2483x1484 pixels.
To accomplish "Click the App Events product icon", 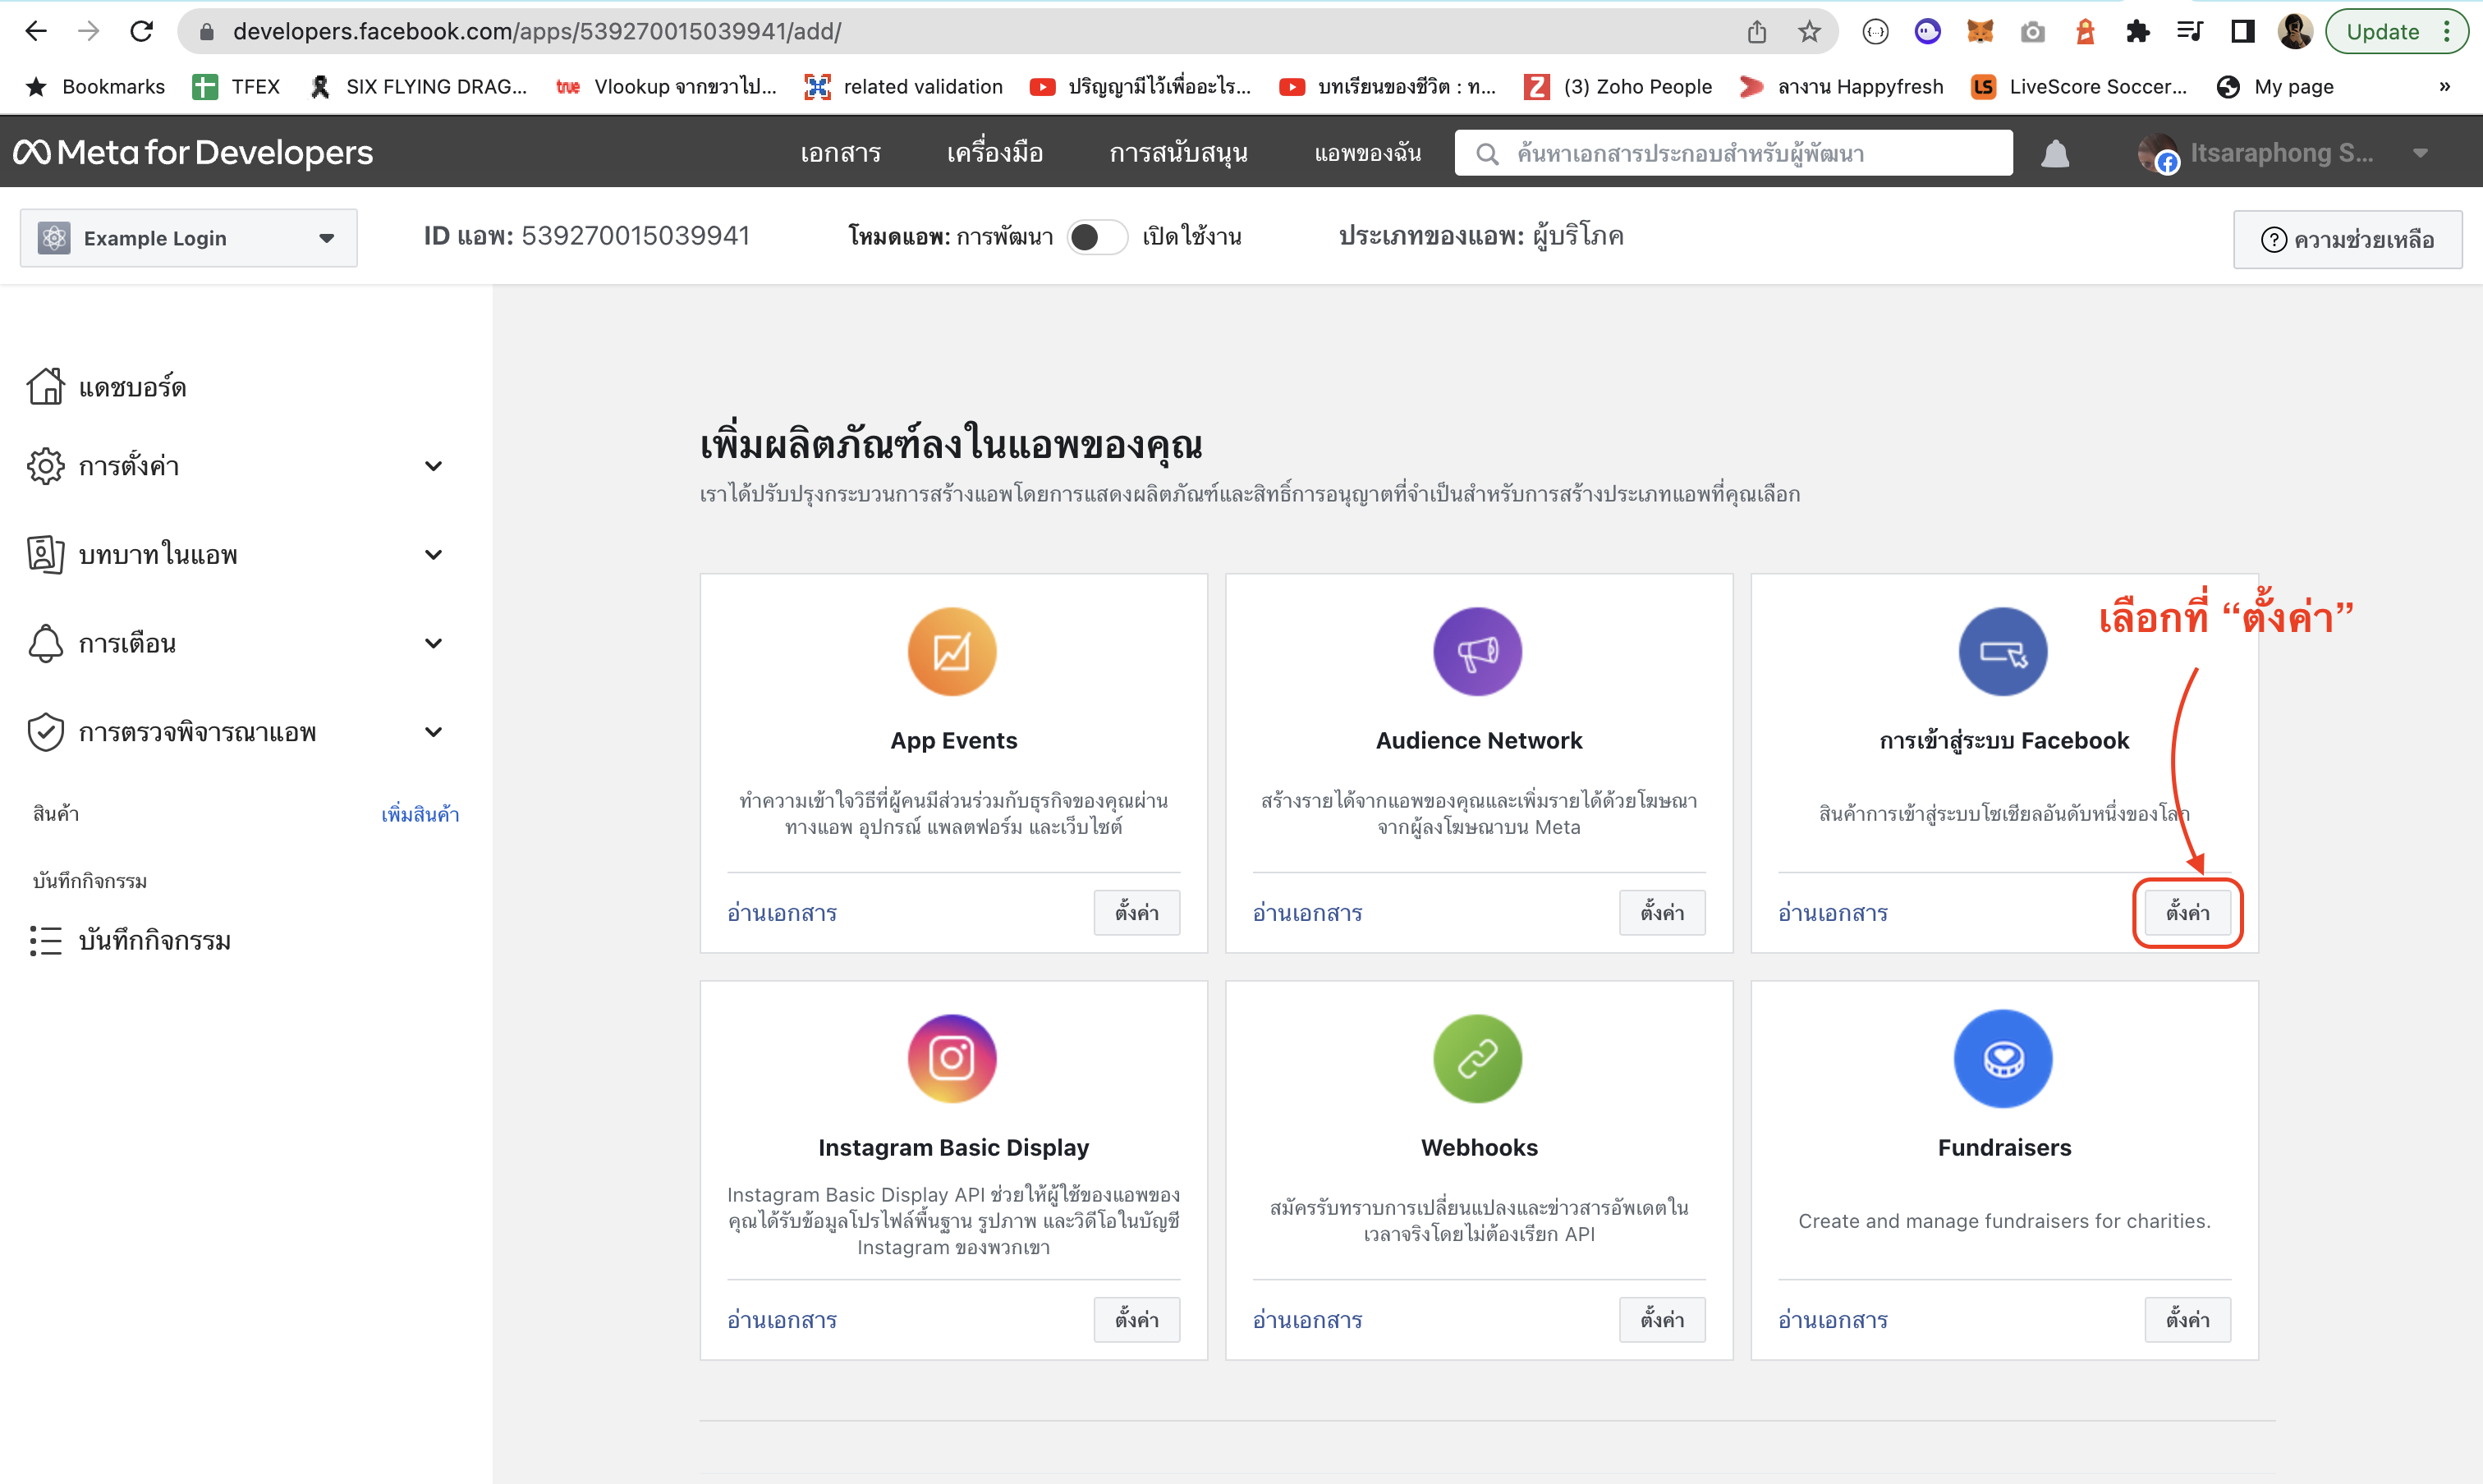I will coord(952,651).
